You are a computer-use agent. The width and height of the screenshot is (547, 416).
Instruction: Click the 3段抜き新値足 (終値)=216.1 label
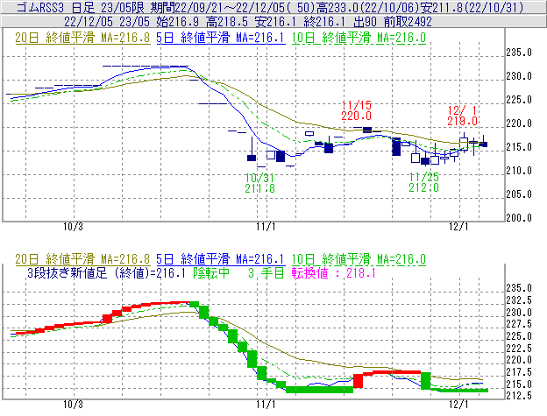(x=106, y=273)
